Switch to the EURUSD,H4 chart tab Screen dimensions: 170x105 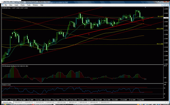click(18, 102)
